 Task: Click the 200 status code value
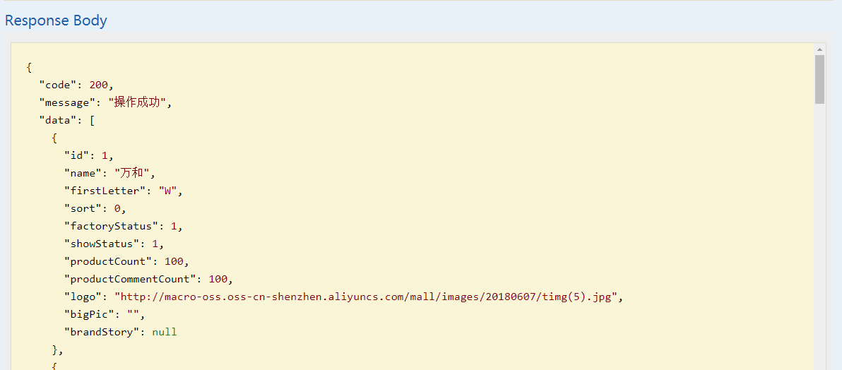point(98,85)
